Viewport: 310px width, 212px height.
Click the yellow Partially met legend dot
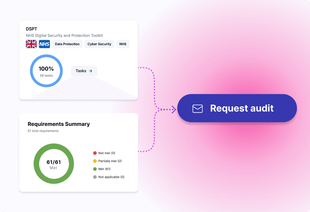coord(95,161)
